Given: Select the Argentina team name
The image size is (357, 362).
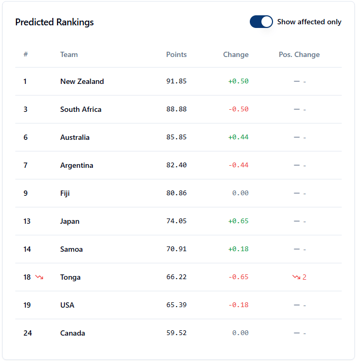Looking at the screenshot, I should coord(77,165).
